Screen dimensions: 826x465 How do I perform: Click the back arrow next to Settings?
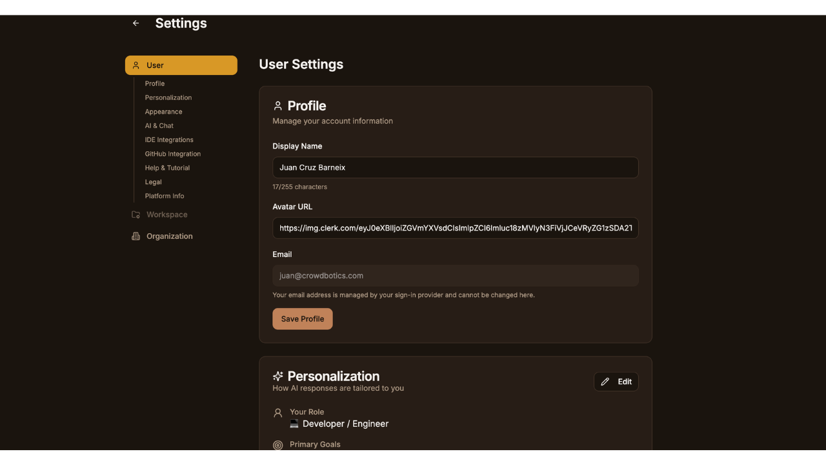click(136, 23)
